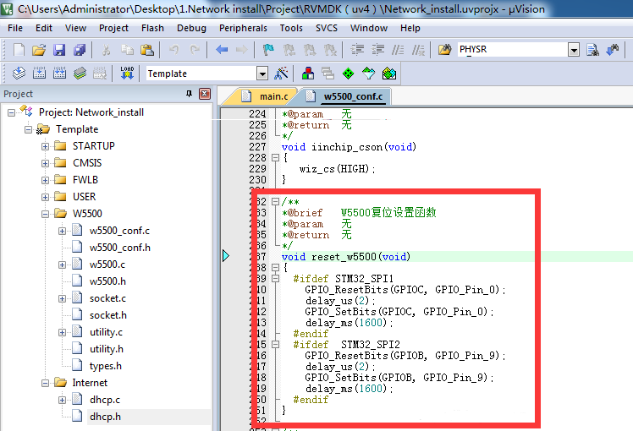Collapse the reset_w5500 function body fold
The width and height of the screenshot is (633, 431).
(275, 267)
